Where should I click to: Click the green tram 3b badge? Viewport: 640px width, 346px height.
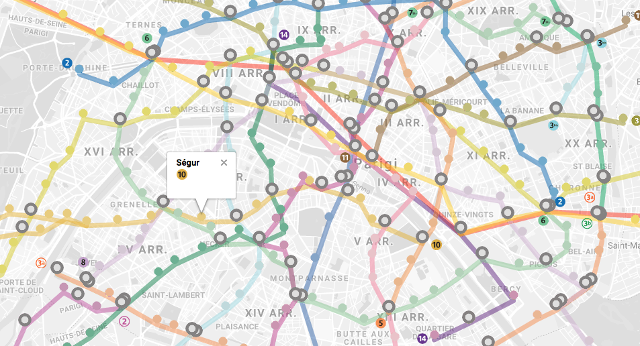pos(587,223)
